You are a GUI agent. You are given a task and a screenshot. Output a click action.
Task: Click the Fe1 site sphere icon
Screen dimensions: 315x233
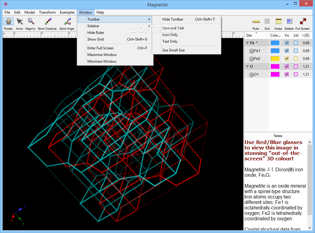click(251, 51)
